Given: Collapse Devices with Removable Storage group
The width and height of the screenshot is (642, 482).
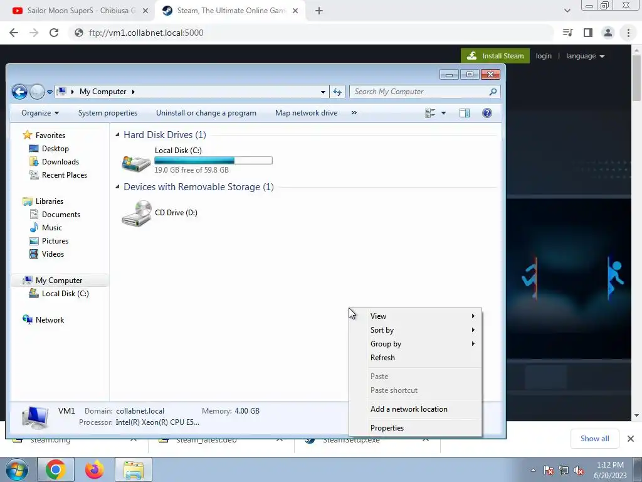Looking at the screenshot, I should tap(117, 186).
